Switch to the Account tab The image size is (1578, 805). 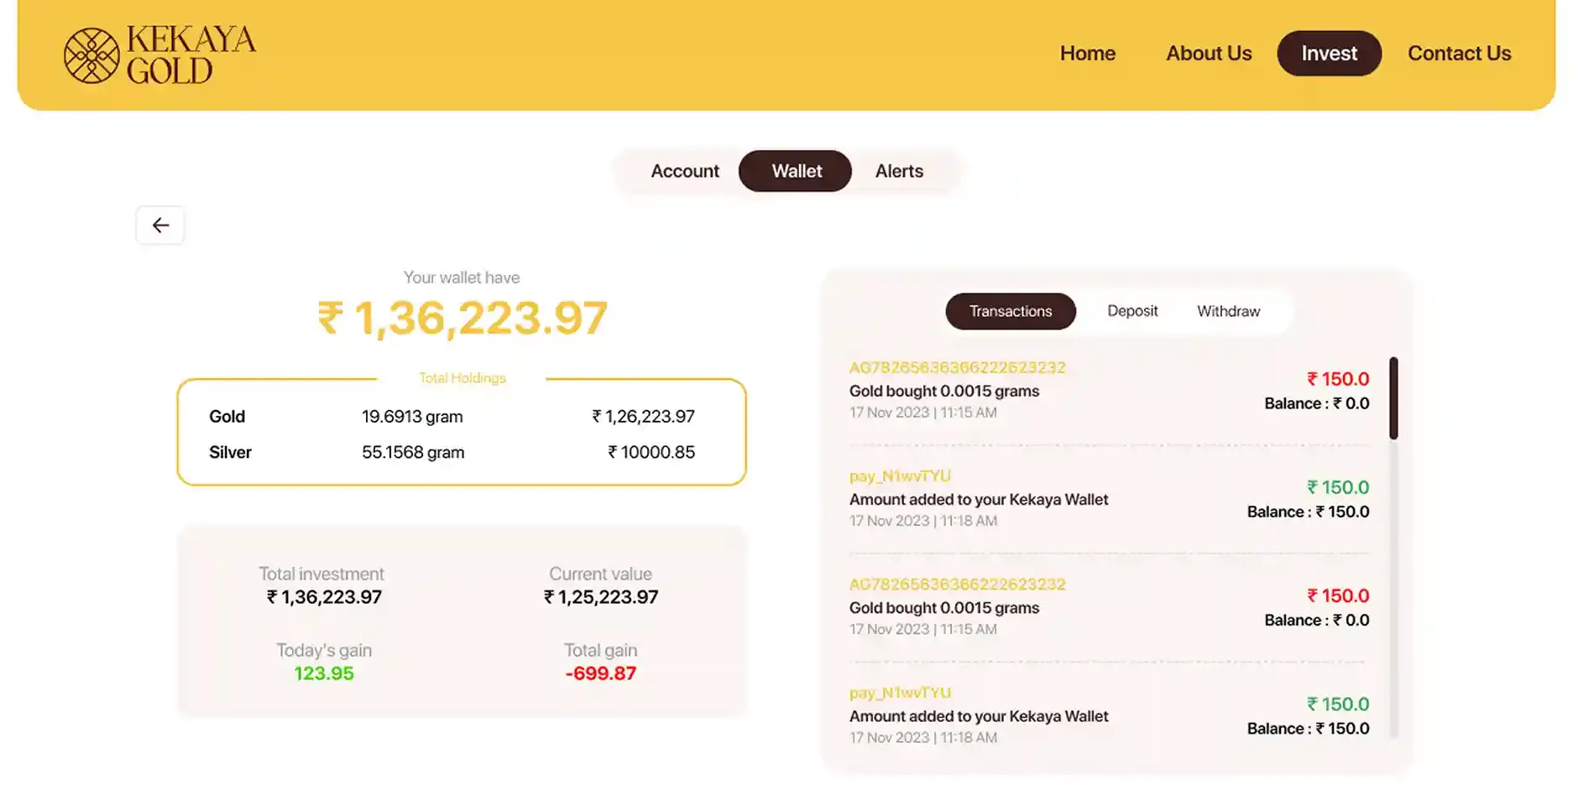click(x=685, y=171)
